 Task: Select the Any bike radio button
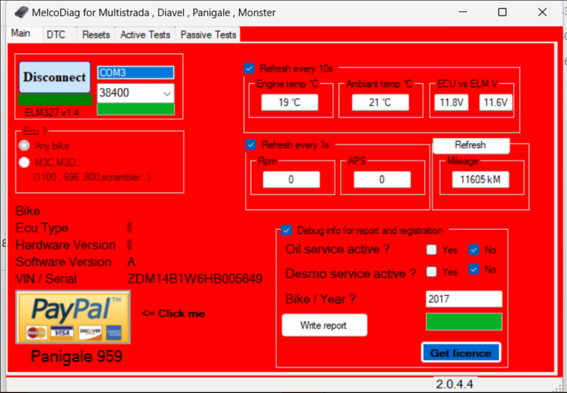tap(24, 145)
